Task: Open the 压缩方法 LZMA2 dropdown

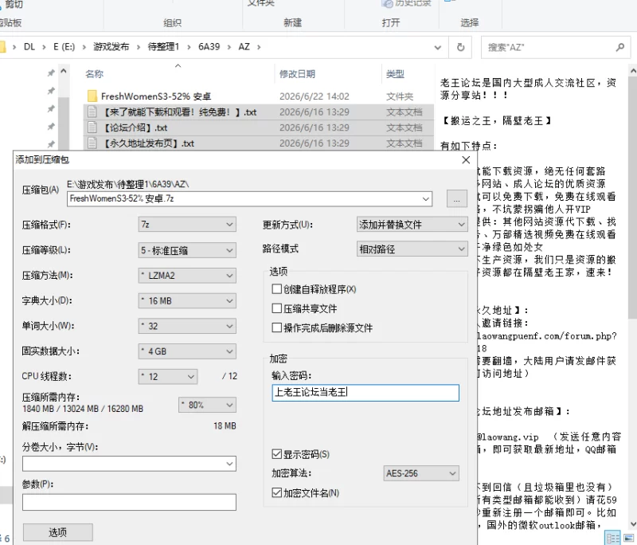Action: coord(187,276)
